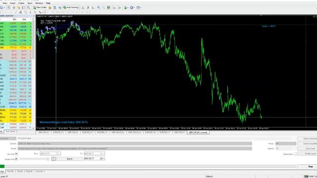This screenshot has width=317, height=178.
Task: Pause visual testing with pause button
Action: 53,159
